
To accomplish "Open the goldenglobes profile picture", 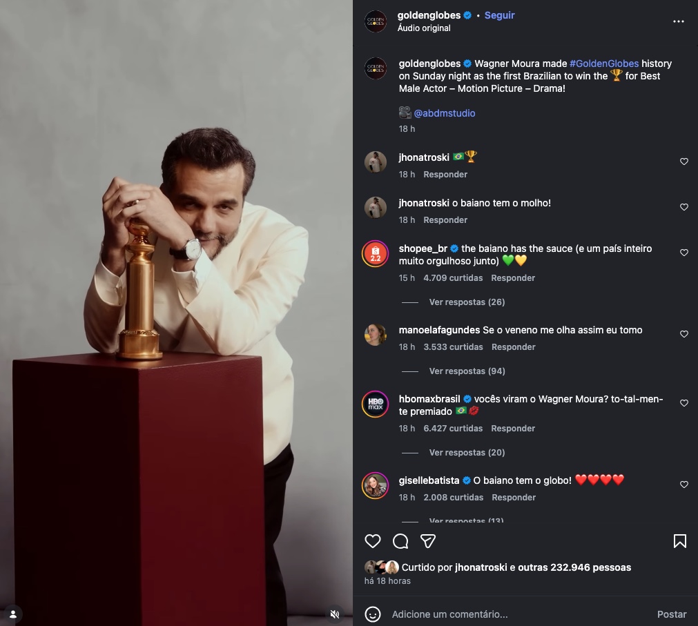I will tap(376, 21).
